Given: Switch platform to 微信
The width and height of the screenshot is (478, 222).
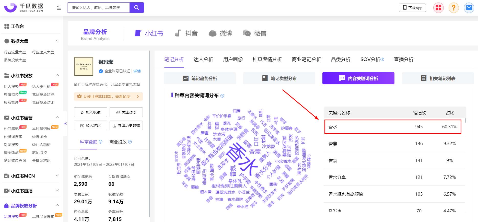Looking at the screenshot, I should (x=254, y=33).
